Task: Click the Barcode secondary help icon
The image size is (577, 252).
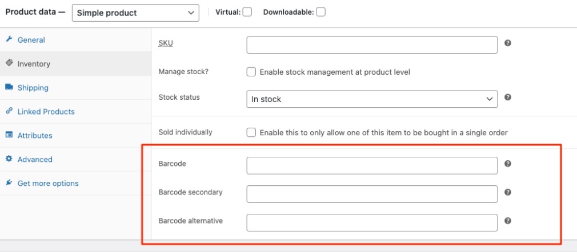Action: pos(508,192)
